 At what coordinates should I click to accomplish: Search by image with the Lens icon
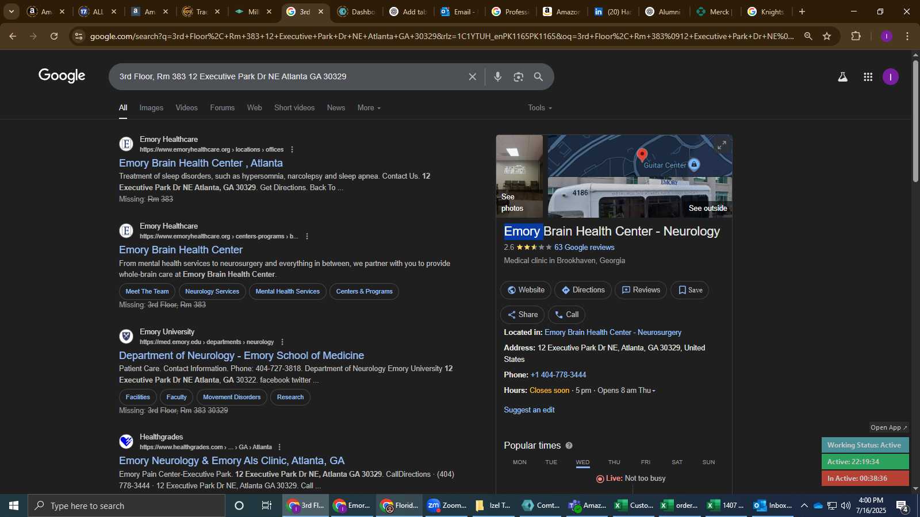(519, 76)
